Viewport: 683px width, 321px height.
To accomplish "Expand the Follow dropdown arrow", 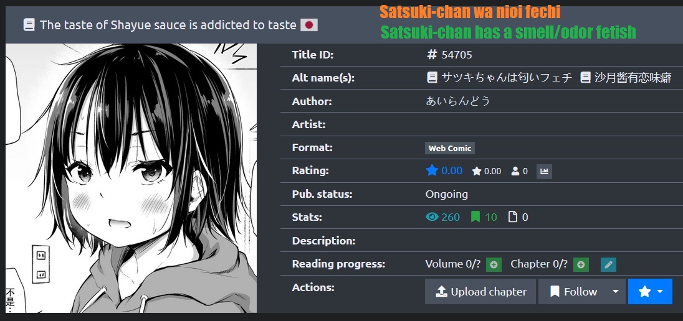I will [x=616, y=291].
